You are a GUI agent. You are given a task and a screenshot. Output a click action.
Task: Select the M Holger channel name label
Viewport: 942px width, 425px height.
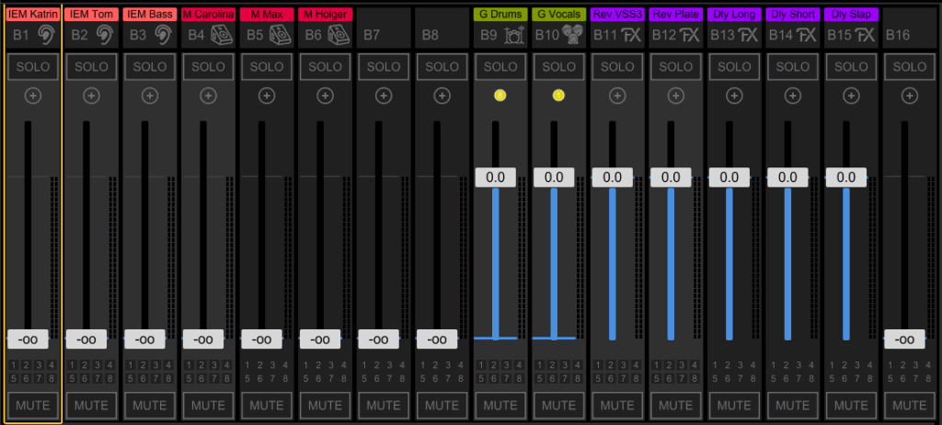[325, 15]
